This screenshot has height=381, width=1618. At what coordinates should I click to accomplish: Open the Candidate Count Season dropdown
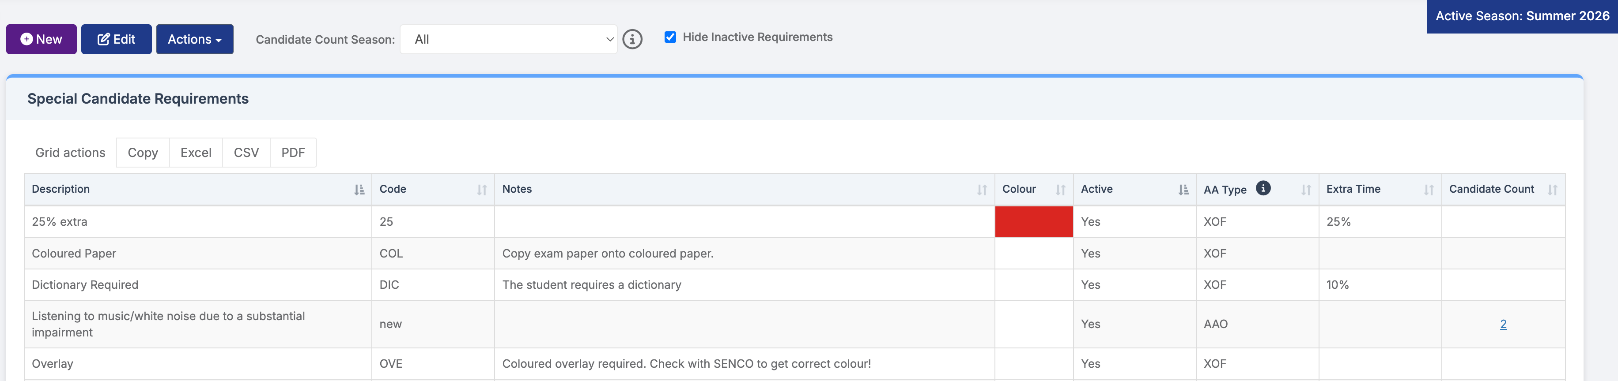pos(508,40)
